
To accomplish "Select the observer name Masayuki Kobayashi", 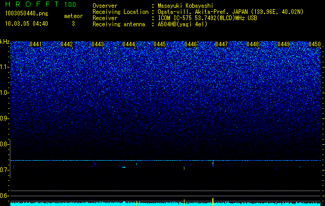I will [x=185, y=6].
